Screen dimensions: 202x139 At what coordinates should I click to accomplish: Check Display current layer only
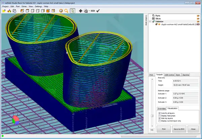(x=159, y=121)
